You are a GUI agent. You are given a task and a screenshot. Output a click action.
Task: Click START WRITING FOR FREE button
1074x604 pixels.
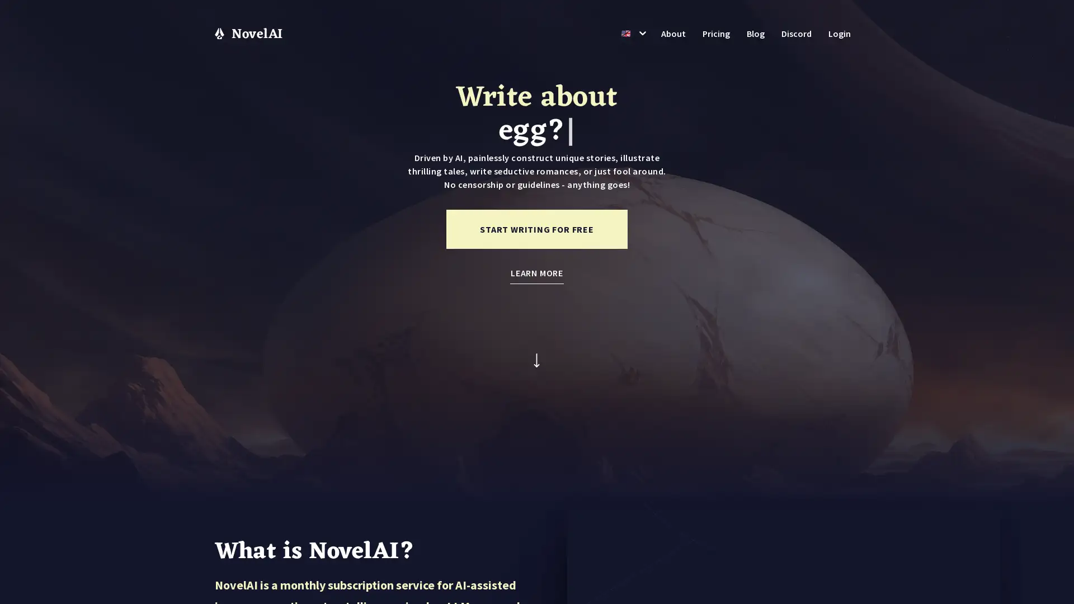(536, 229)
